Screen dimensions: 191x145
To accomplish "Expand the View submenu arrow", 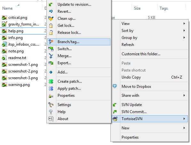I will (x=184, y=24).
